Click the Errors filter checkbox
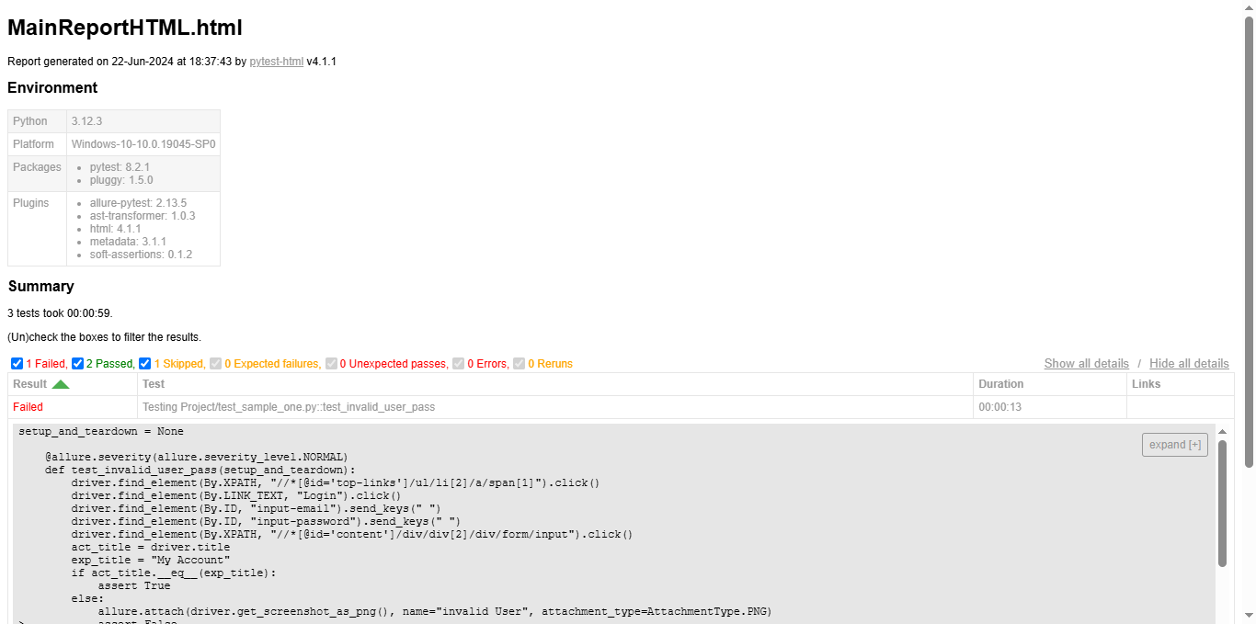This screenshot has height=624, width=1256. coord(458,364)
